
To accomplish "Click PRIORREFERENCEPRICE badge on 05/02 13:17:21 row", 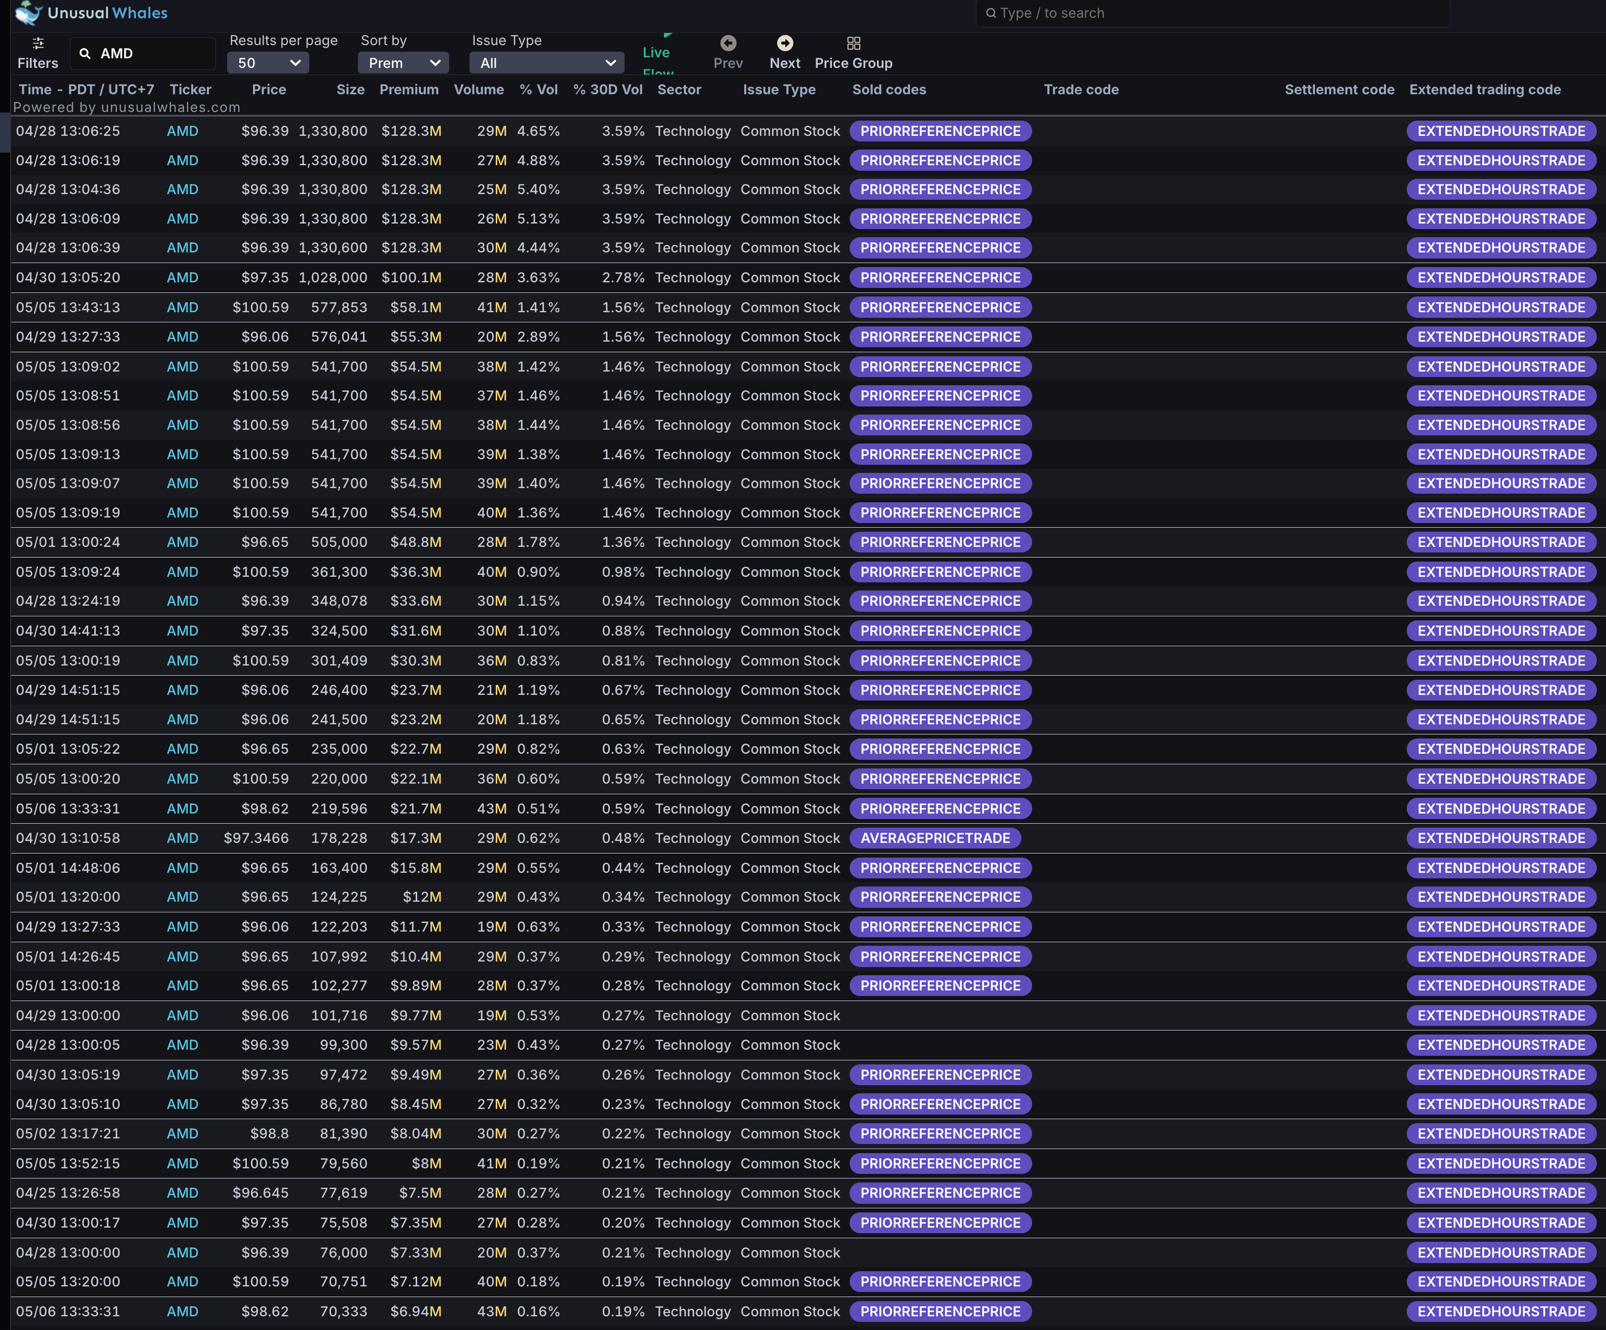I will click(x=940, y=1133).
